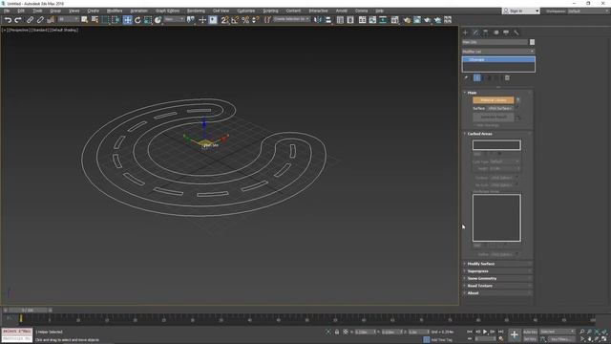Activate Select and Rotate tool
611x344 pixels.
tap(137, 20)
